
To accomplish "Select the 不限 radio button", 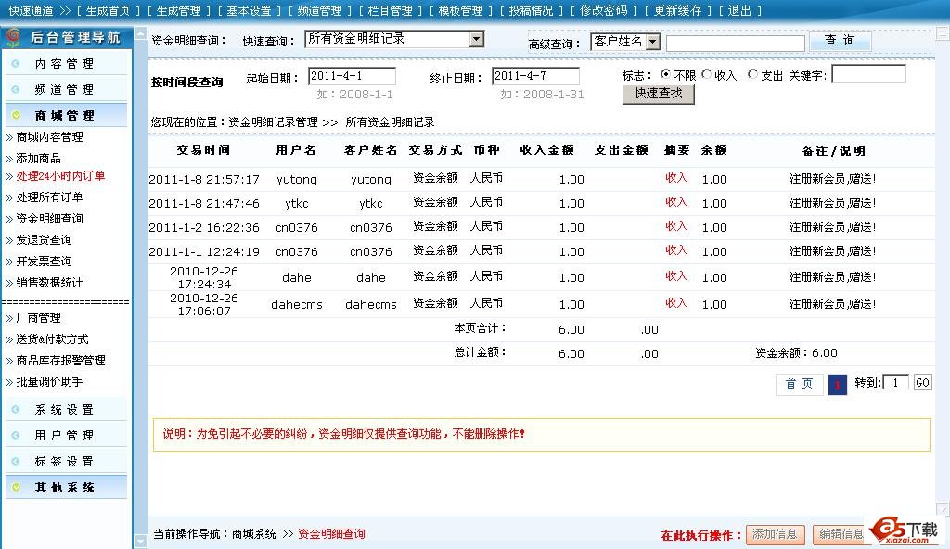I will tap(665, 75).
